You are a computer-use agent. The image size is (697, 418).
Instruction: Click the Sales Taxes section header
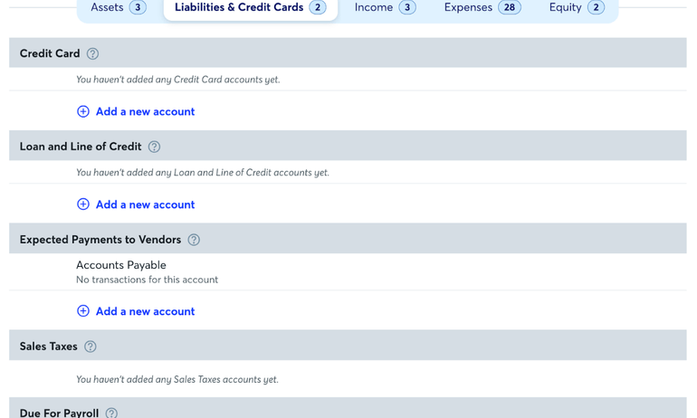point(49,347)
